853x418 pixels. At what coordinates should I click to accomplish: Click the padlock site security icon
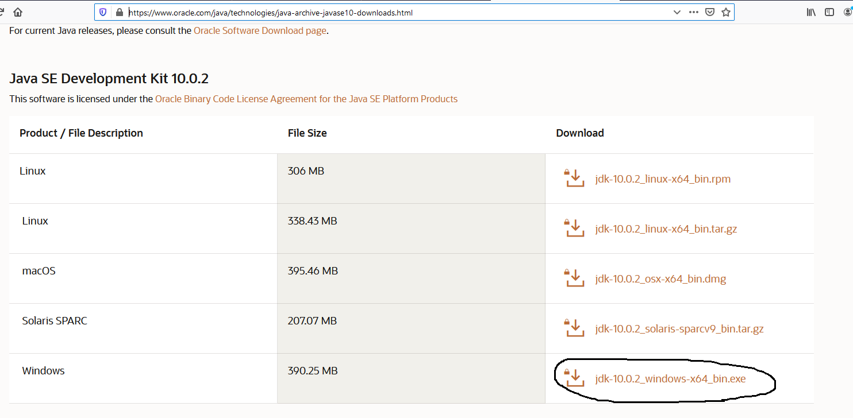[x=120, y=12]
